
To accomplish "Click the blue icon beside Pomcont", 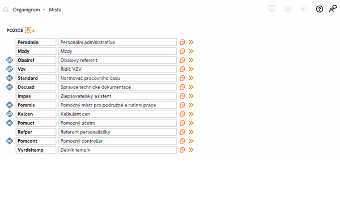I will click(x=9, y=141).
